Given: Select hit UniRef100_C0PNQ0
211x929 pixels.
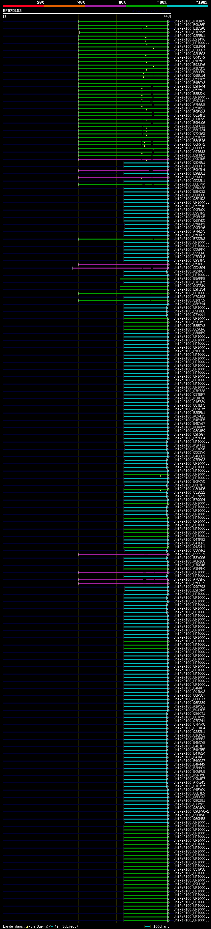Looking at the screenshot, I should (x=189, y=210).
